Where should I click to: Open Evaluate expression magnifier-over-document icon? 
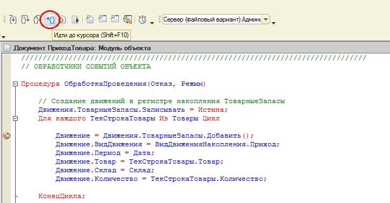[90, 19]
